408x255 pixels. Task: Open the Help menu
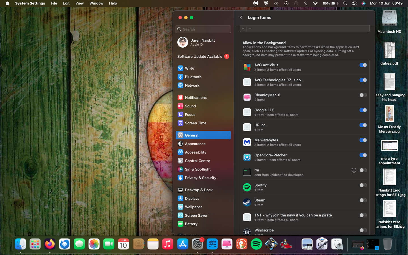113,3
